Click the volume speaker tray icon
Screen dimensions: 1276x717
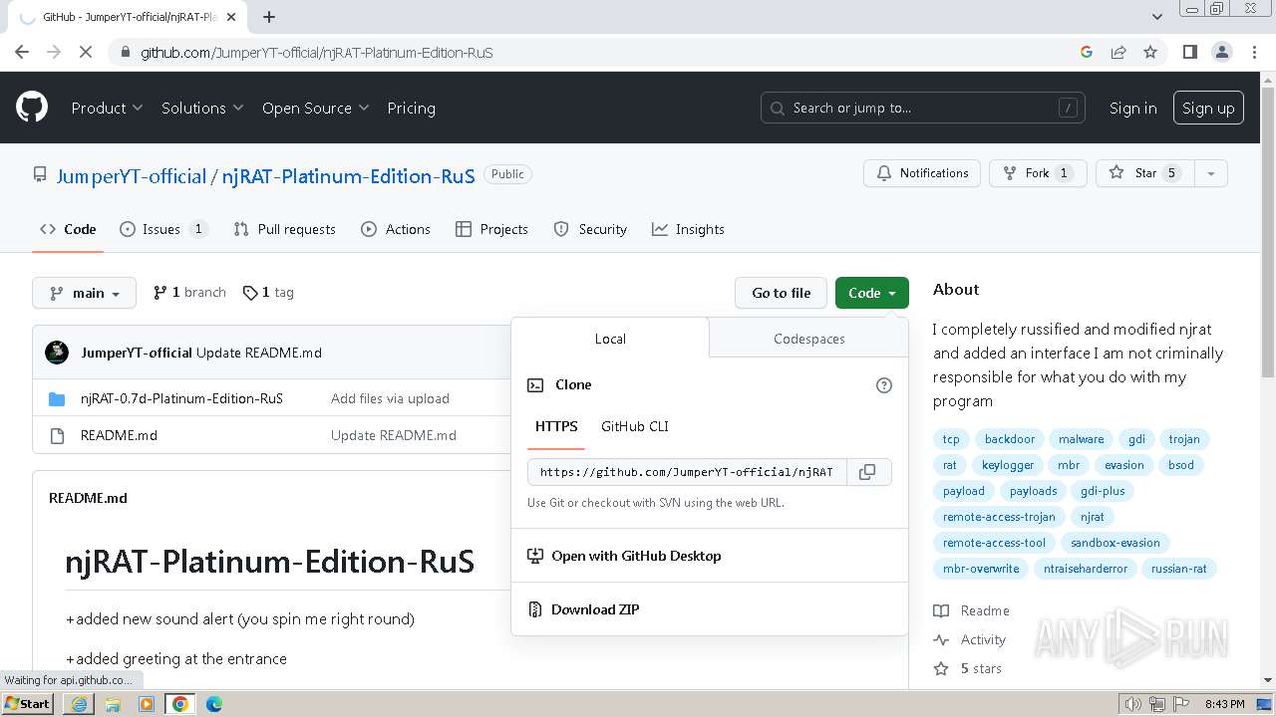1133,704
